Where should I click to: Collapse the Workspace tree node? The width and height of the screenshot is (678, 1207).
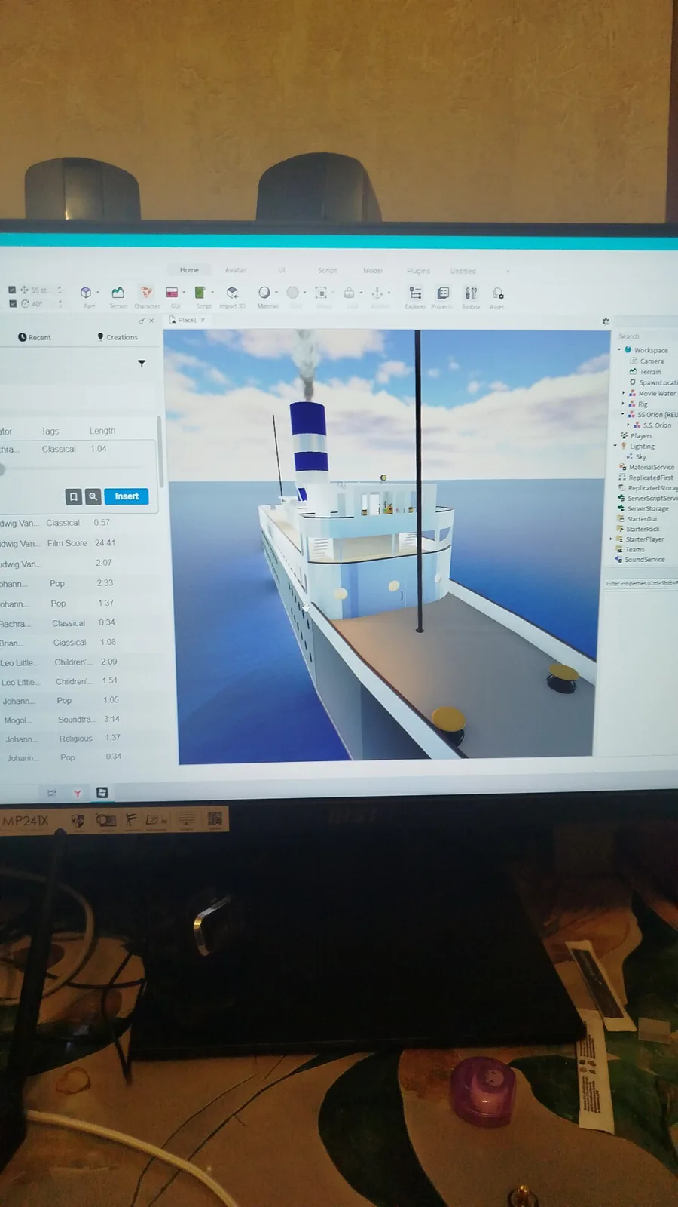pyautogui.click(x=620, y=350)
